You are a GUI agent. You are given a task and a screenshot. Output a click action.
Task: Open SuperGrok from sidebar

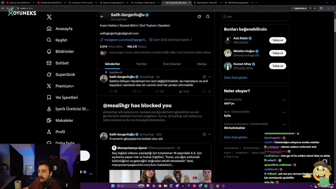click(61, 75)
